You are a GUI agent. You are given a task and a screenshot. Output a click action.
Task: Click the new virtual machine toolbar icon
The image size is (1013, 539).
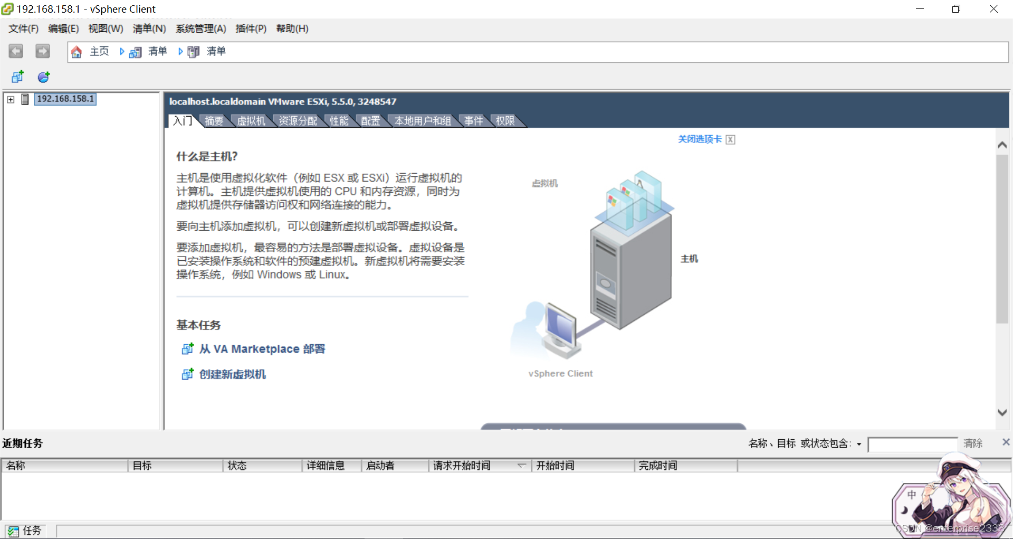click(17, 77)
